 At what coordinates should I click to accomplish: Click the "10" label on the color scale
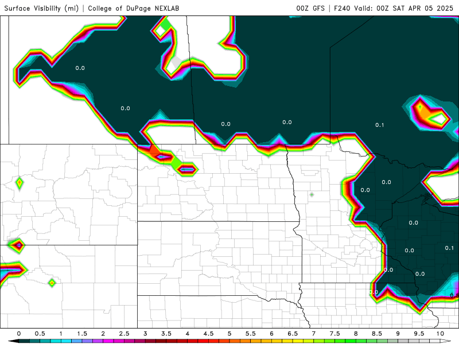click(440, 334)
